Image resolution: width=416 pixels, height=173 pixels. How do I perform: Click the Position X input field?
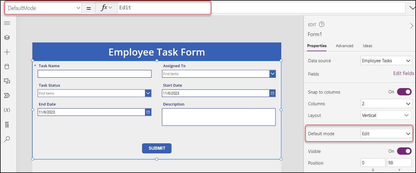pos(373,163)
